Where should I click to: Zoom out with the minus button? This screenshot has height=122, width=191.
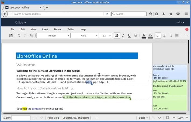[174, 118]
